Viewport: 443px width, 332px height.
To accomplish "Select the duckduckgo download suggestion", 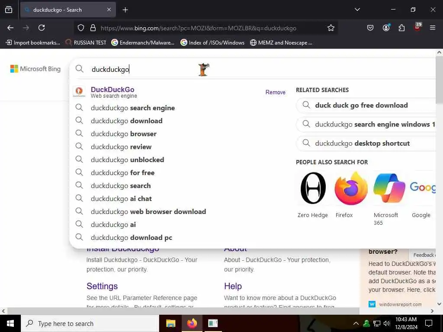I will pos(127,121).
